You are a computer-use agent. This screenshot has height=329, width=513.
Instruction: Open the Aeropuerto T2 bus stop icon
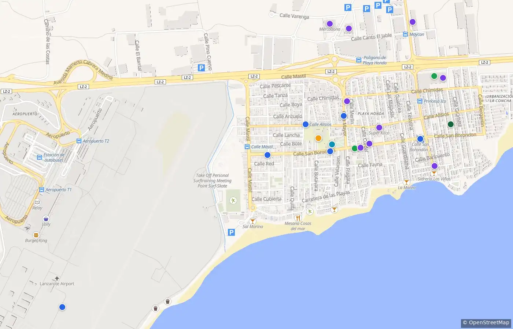(x=79, y=141)
